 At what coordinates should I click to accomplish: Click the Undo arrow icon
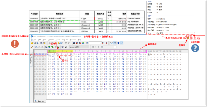click(66, 43)
